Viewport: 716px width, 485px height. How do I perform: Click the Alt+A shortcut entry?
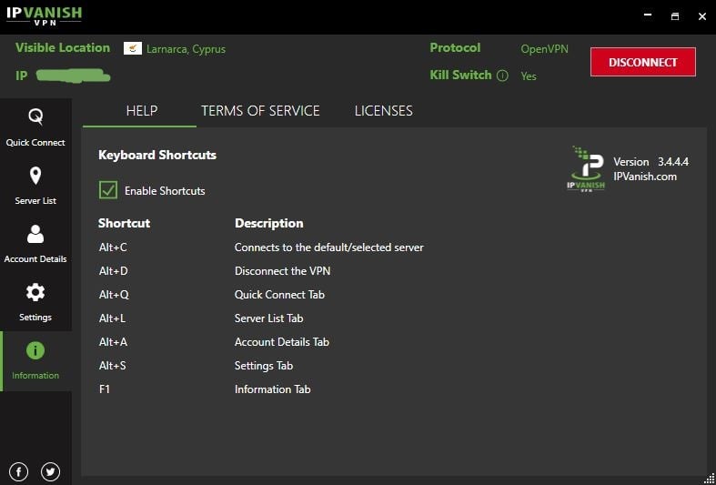click(x=113, y=342)
